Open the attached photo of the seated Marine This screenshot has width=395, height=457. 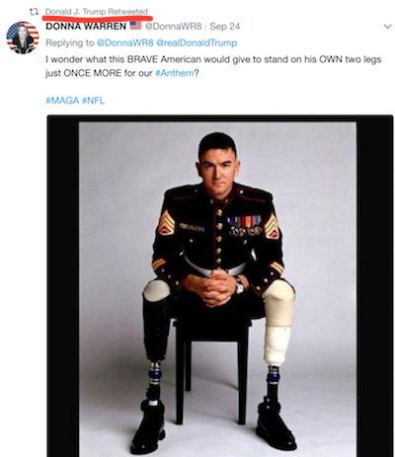tap(220, 286)
